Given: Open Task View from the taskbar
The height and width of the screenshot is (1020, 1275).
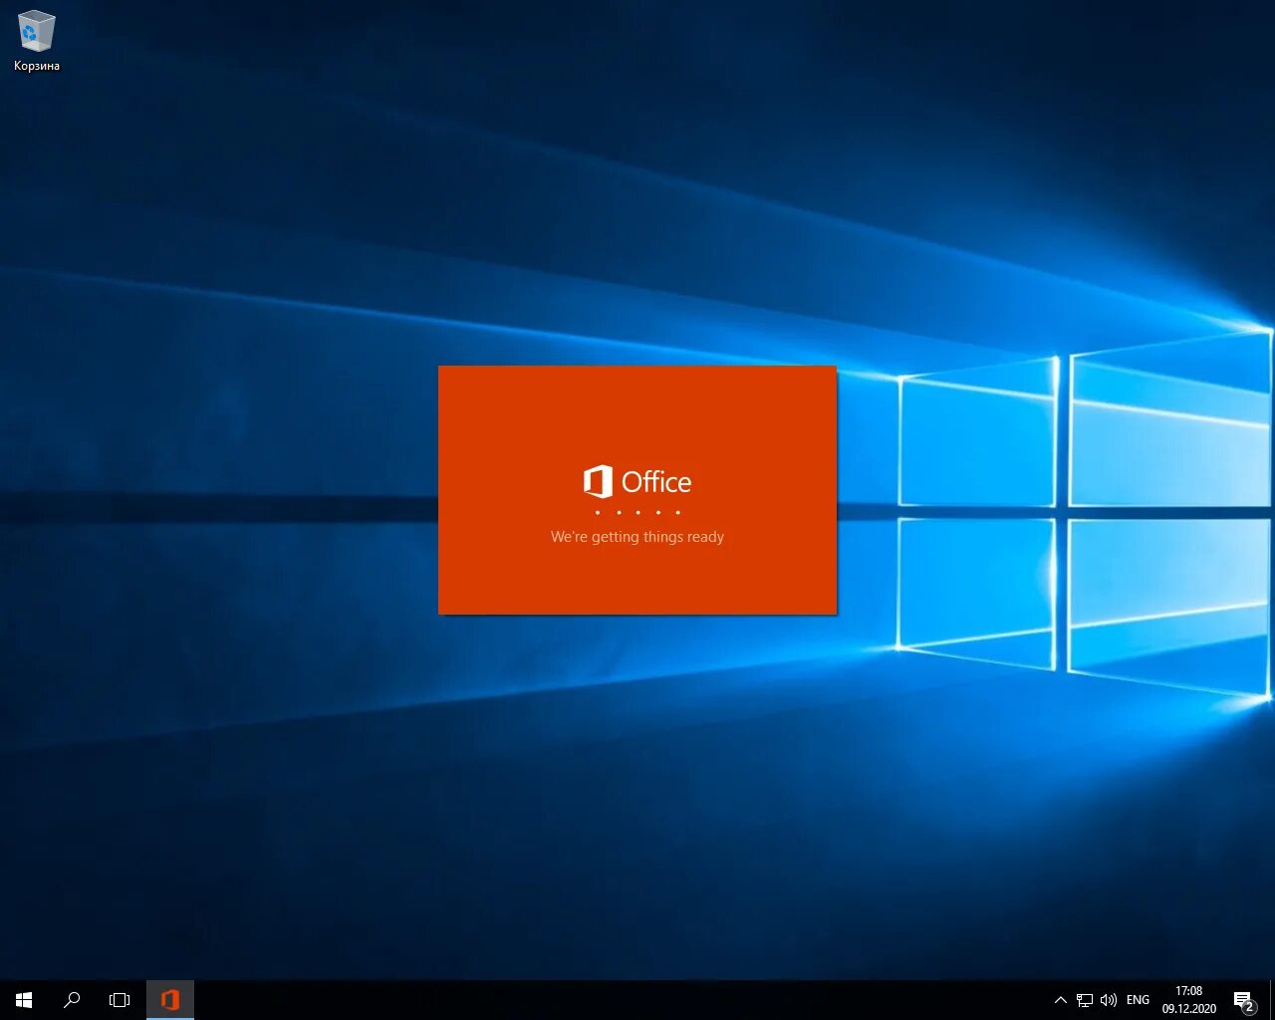Looking at the screenshot, I should click(119, 999).
